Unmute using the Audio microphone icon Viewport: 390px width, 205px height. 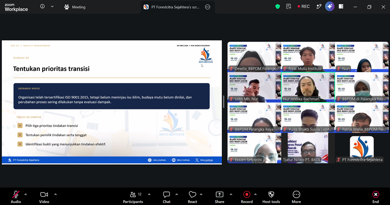[x=16, y=195]
